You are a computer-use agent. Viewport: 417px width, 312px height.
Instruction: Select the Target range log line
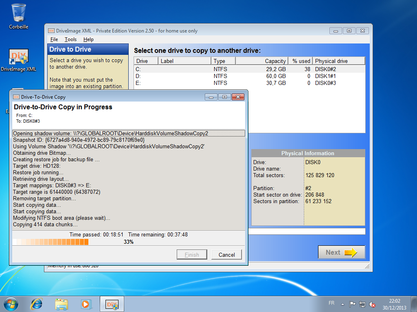pos(128,192)
